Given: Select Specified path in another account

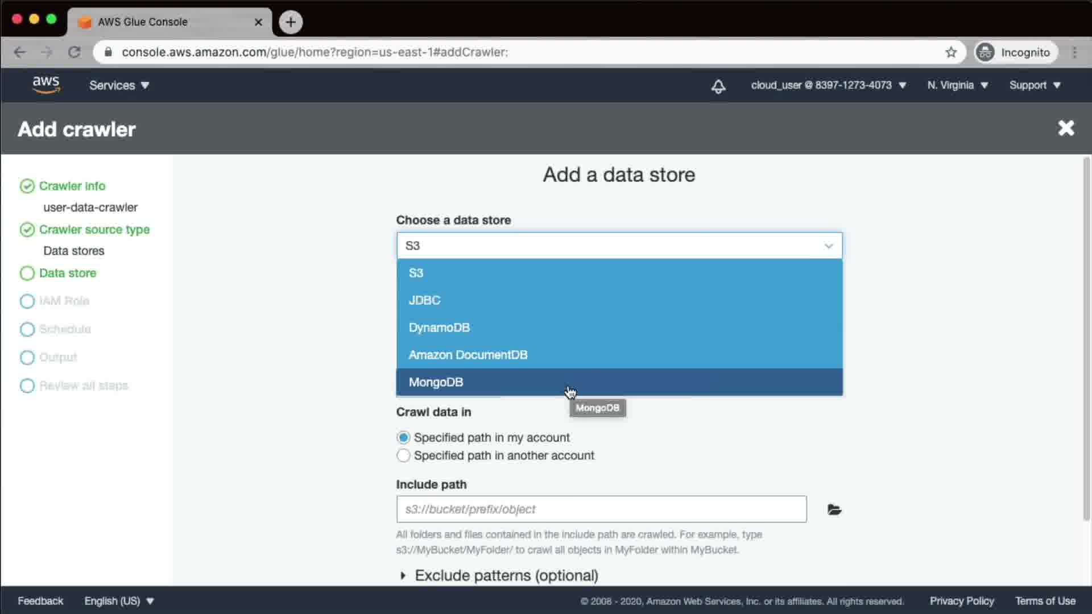Looking at the screenshot, I should point(403,455).
